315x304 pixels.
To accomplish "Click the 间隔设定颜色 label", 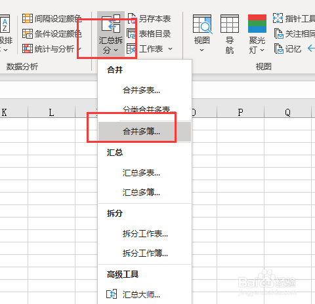I will tap(58, 18).
